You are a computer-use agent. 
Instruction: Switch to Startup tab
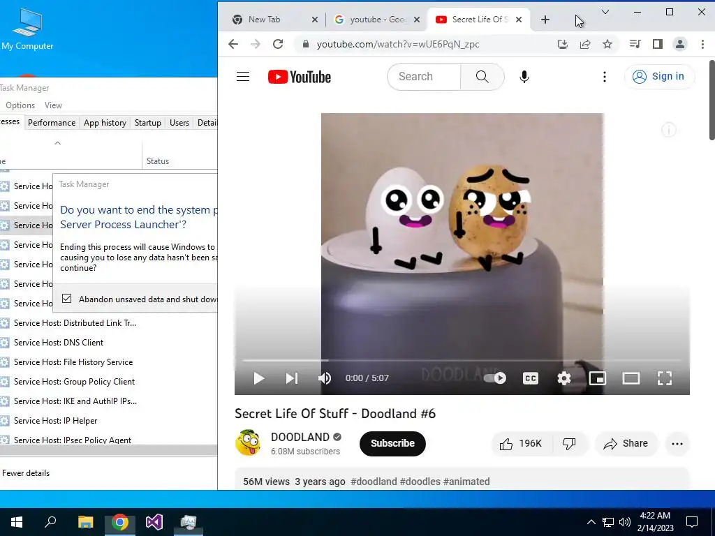coord(148,123)
